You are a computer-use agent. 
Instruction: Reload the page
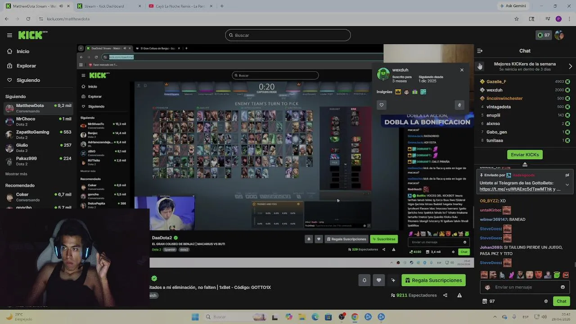(28, 19)
